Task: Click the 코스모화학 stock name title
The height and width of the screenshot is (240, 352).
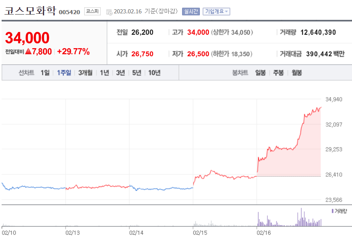Action: (x=30, y=11)
